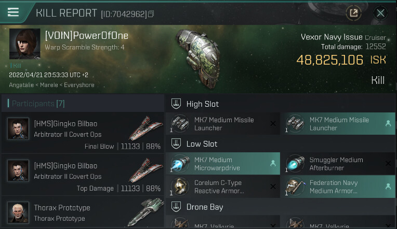Click the Federation Navy Medium Armor icon

(x=295, y=187)
